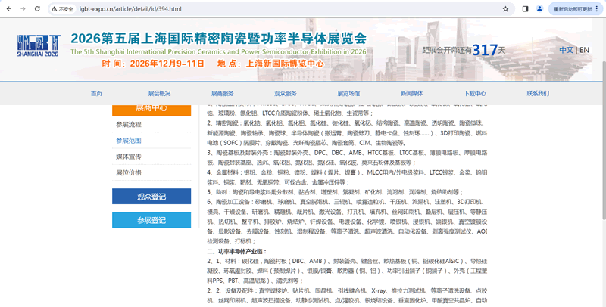Click the 参展登记 registration button

(x=151, y=220)
